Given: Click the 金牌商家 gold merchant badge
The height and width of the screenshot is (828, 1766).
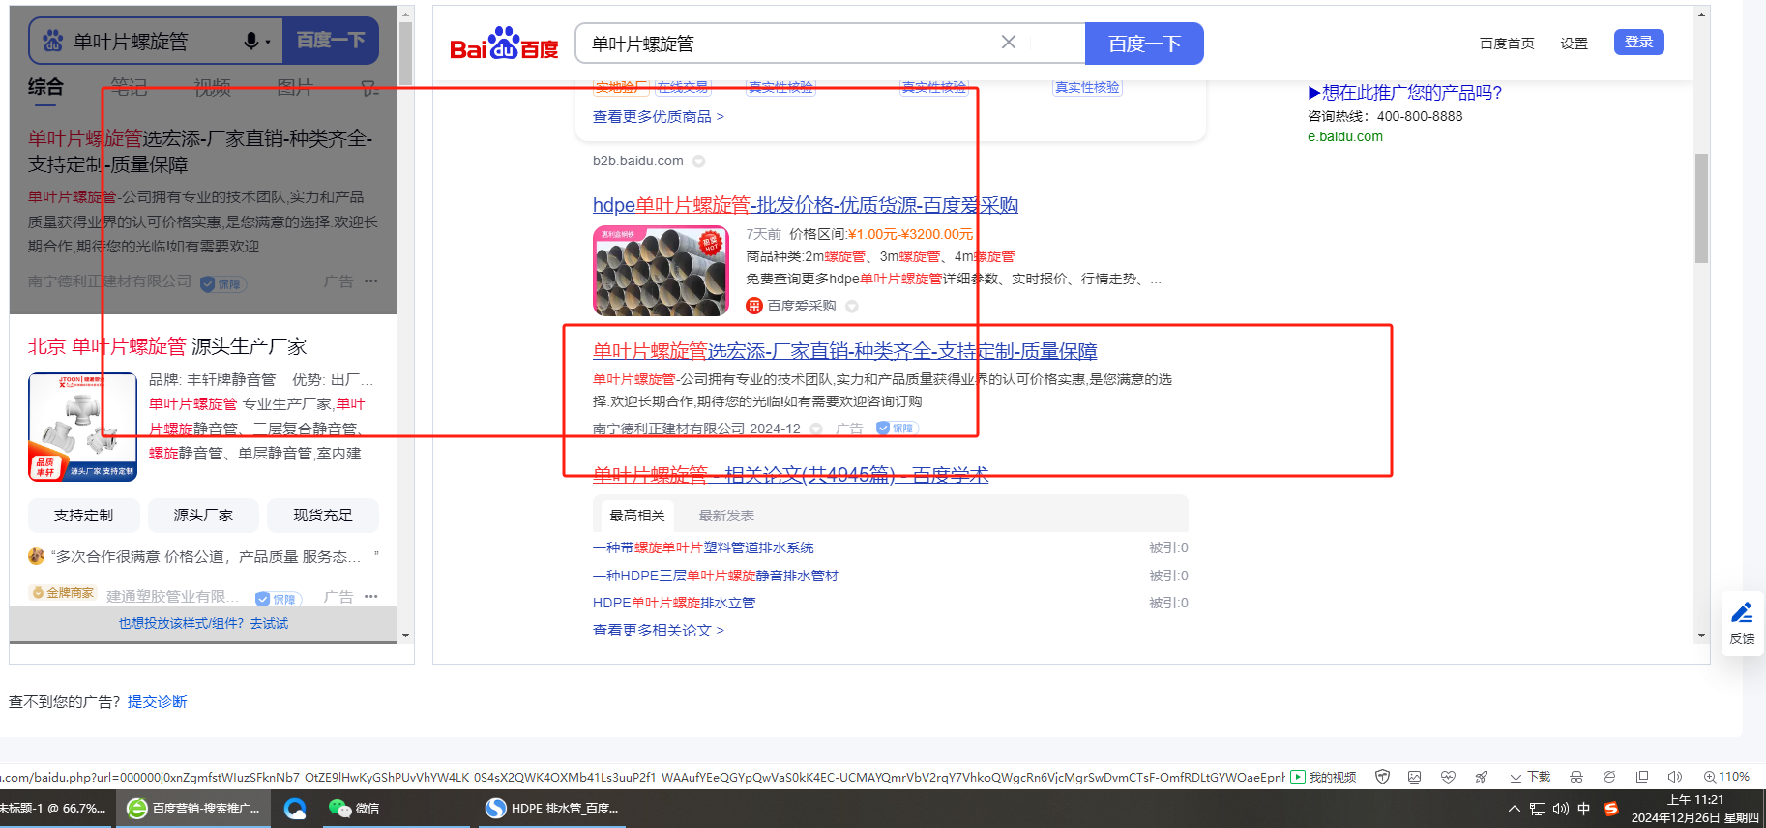Looking at the screenshot, I should point(63,593).
